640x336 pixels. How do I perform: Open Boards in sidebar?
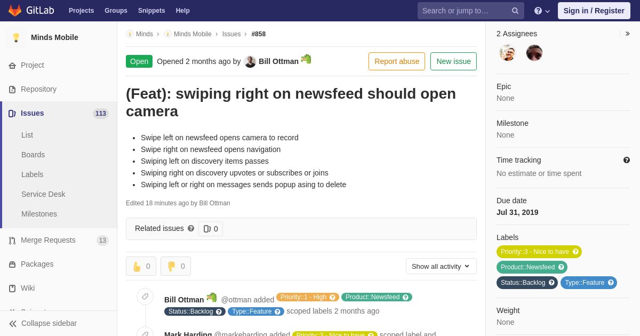click(x=33, y=155)
